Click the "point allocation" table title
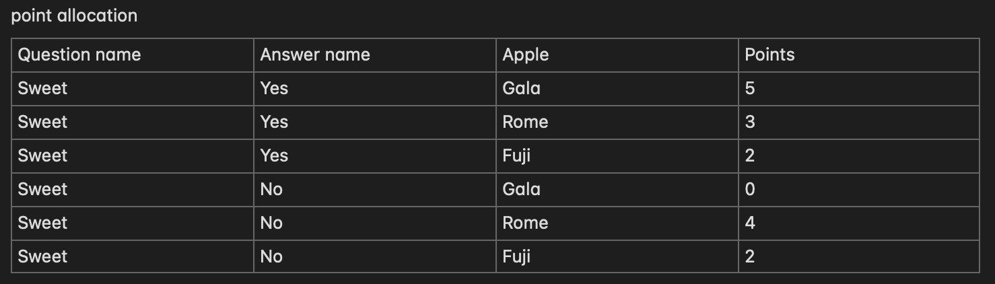Viewport: 995px width, 284px height. pyautogui.click(x=74, y=15)
